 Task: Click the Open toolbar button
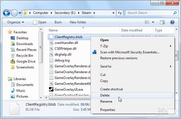pyautogui.click(x=40, y=22)
